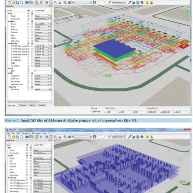Click pencil edit icon in KSA Elyx 3D window

click(129, 137)
